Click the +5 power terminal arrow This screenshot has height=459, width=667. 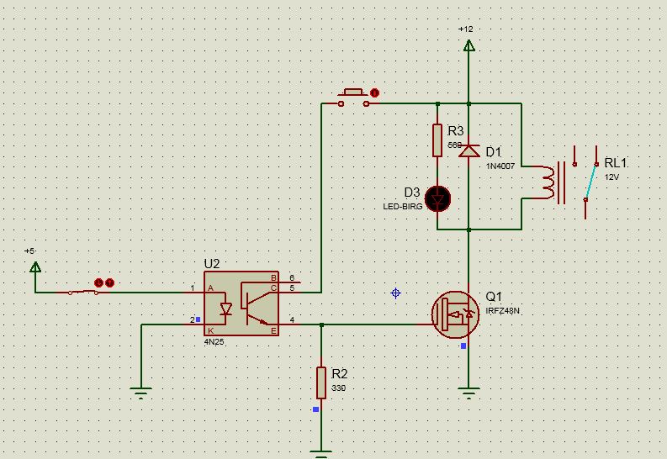[35, 266]
